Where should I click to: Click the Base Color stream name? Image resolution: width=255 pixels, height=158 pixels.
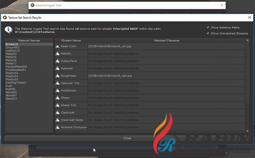tap(68, 46)
